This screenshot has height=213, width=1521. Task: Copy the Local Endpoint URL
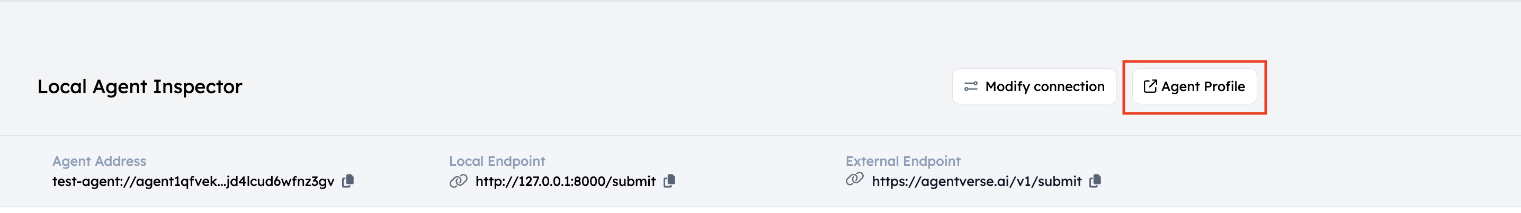[x=669, y=181]
